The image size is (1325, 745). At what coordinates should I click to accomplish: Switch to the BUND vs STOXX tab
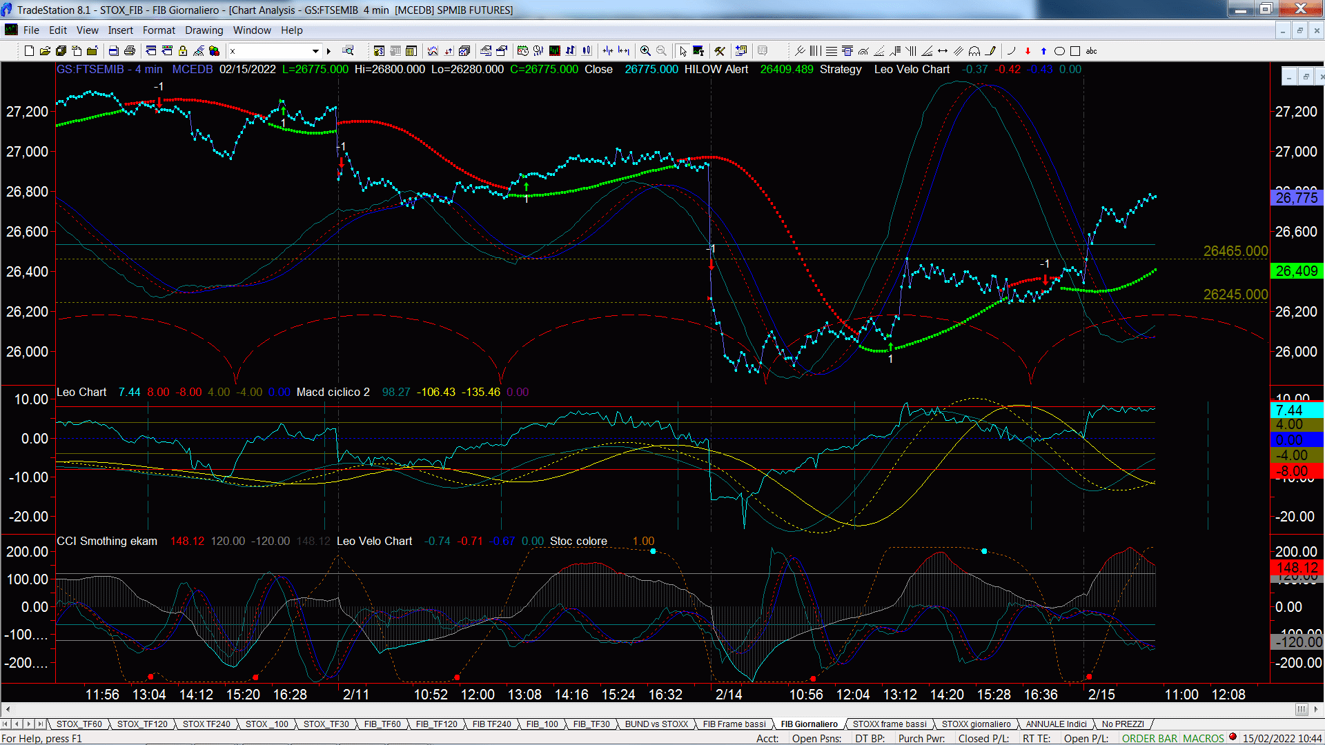(656, 724)
